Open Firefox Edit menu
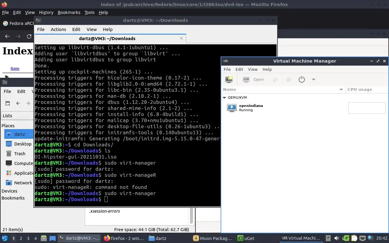This screenshot has height=243, width=389. point(17,12)
